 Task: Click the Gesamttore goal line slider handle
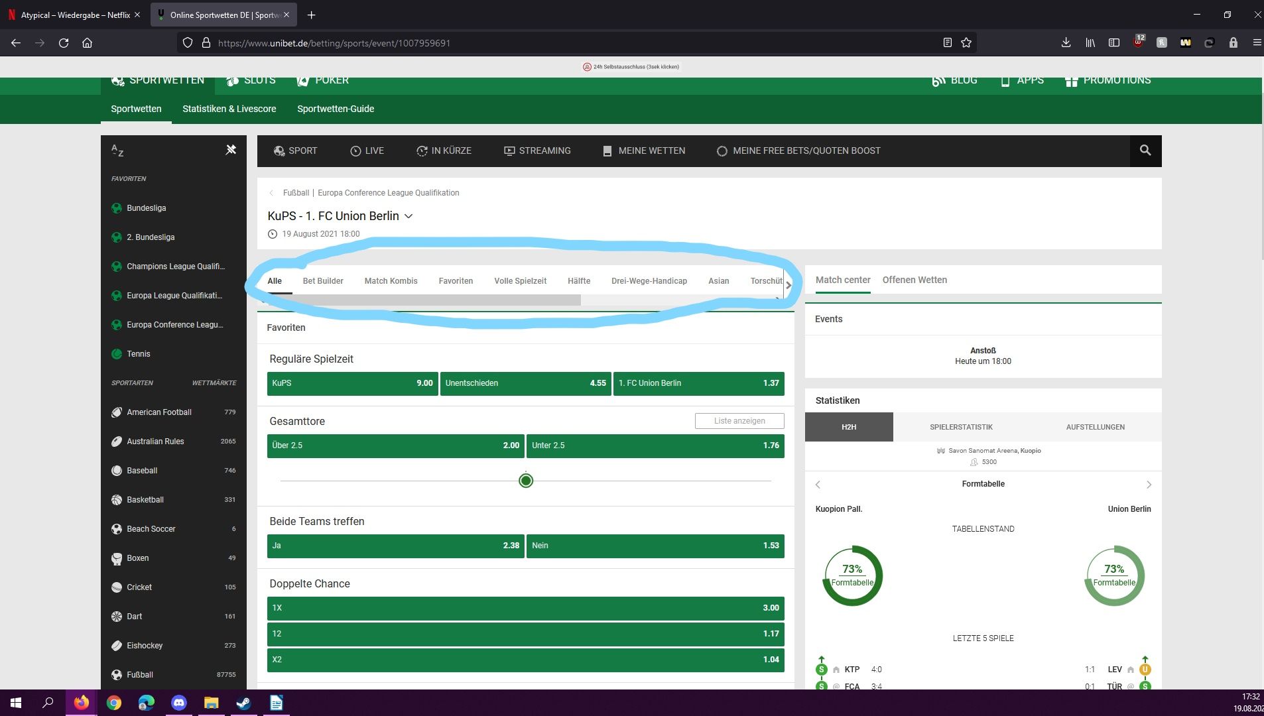tap(526, 481)
